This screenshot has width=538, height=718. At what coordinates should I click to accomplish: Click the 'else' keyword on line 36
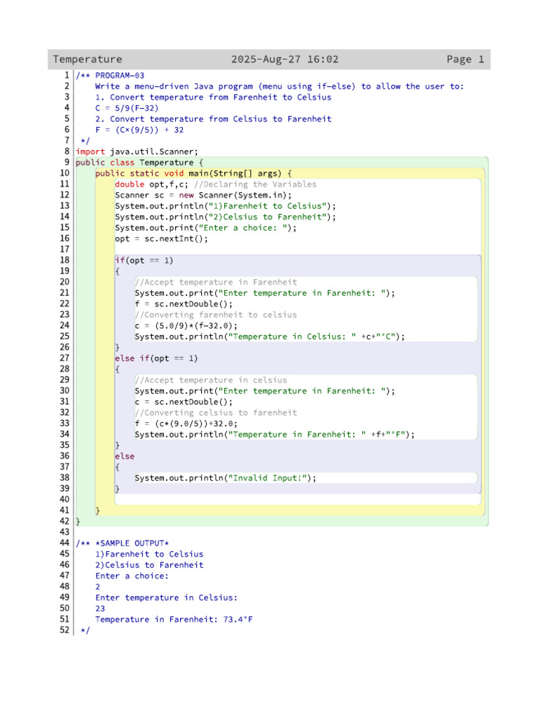click(125, 456)
